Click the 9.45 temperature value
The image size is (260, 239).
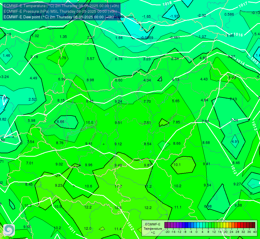pyautogui.click(x=90, y=101)
